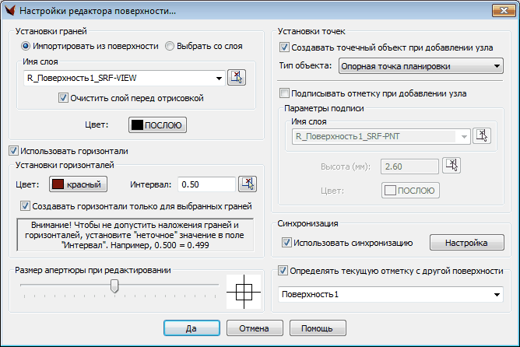Click pick-layer icon next to R_Поверхность1_SRF-PNT
Image resolution: width=520 pixels, height=347 pixels.
(x=483, y=135)
